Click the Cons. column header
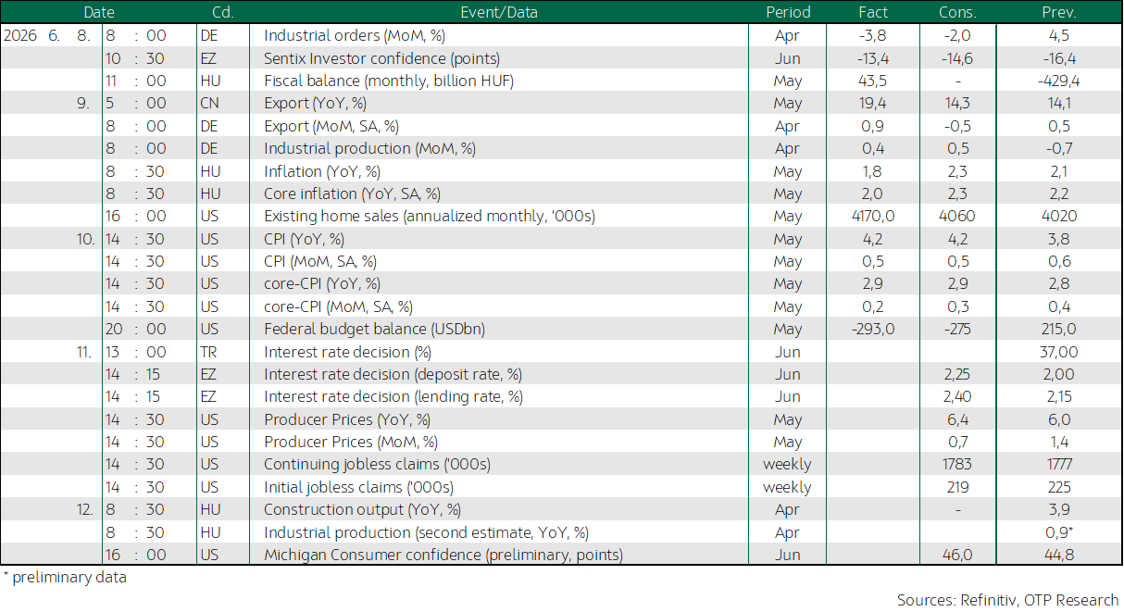1124x612 pixels. (x=957, y=12)
